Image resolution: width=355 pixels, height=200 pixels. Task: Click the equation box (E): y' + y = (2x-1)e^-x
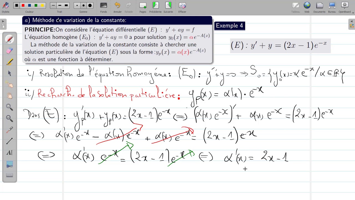280,46
